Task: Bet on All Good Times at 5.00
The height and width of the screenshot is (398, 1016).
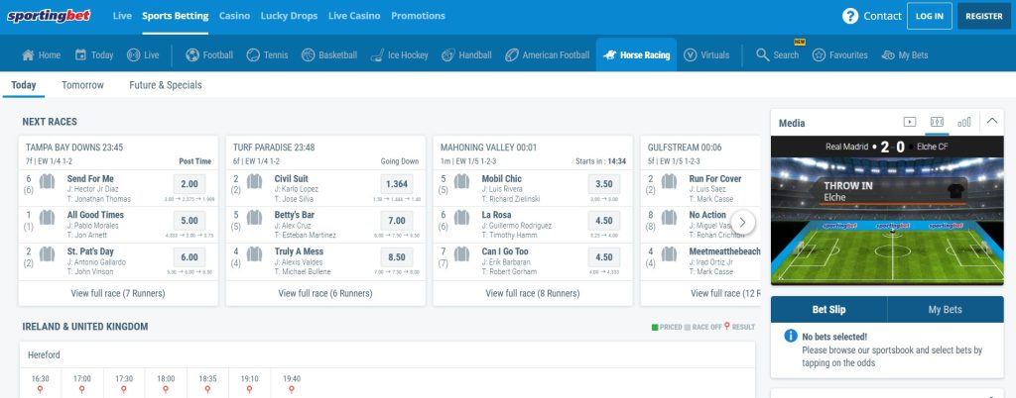Action: pyautogui.click(x=190, y=221)
